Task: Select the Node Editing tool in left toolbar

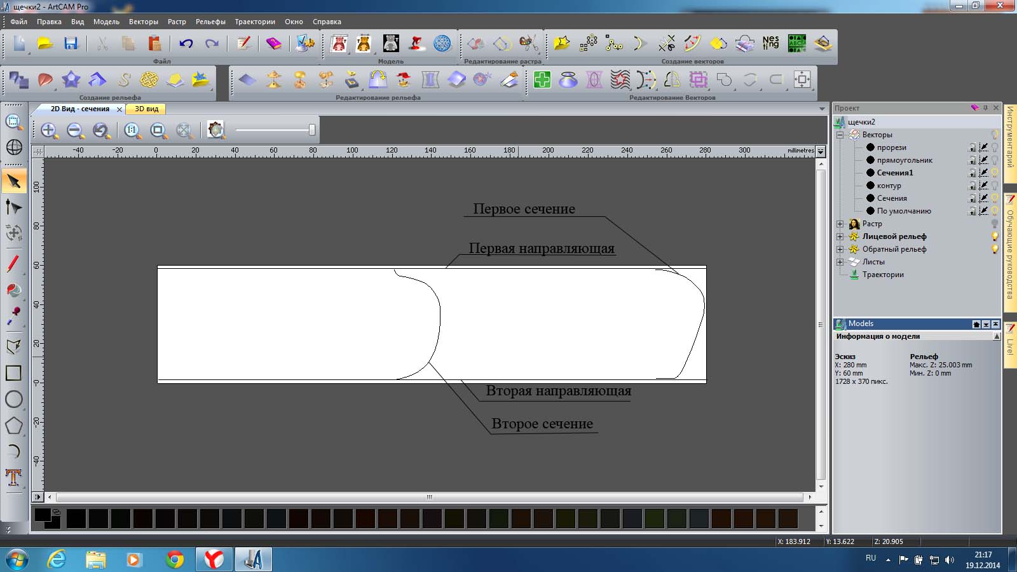Action: pyautogui.click(x=14, y=207)
